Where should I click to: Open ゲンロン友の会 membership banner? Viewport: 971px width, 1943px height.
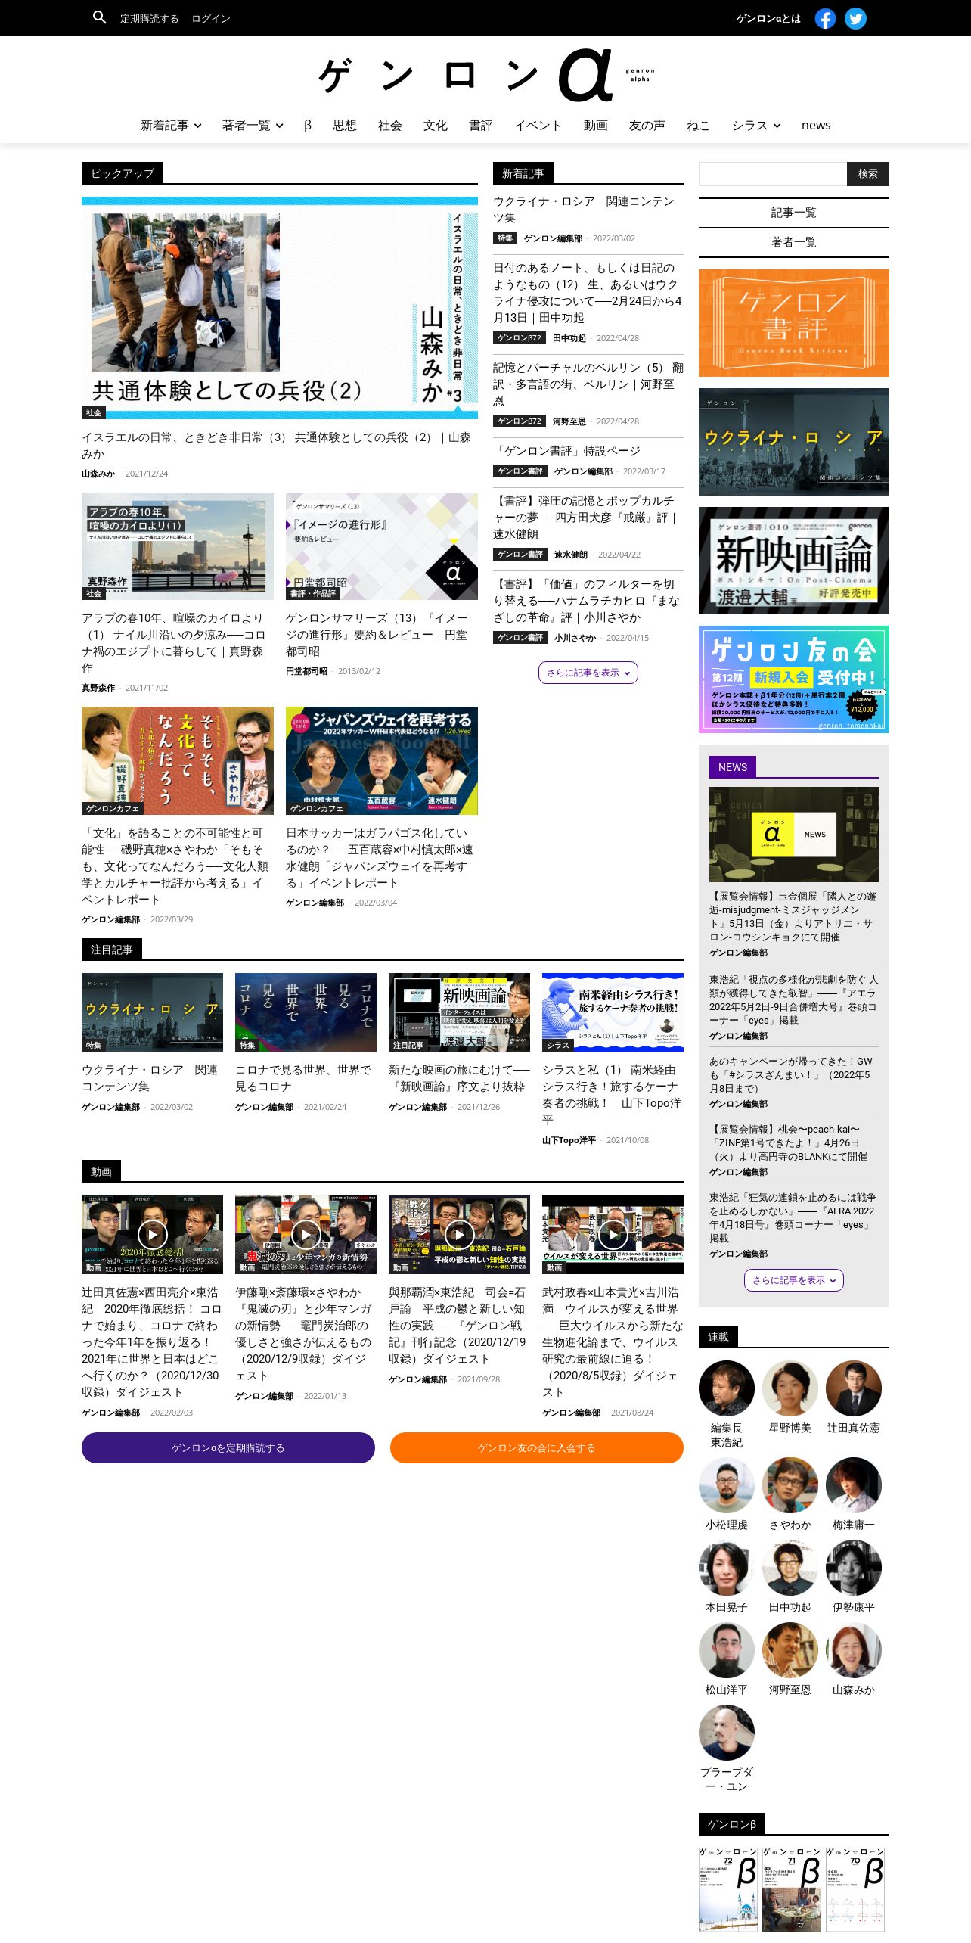pos(794,679)
